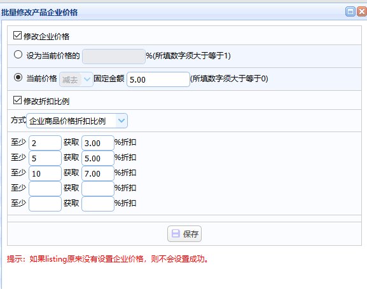Click the discount field showing 3.00
Viewport: 367px width, 289px height.
click(x=98, y=143)
